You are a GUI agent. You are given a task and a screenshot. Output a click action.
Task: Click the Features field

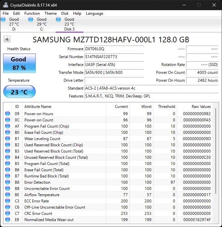(x=152, y=96)
